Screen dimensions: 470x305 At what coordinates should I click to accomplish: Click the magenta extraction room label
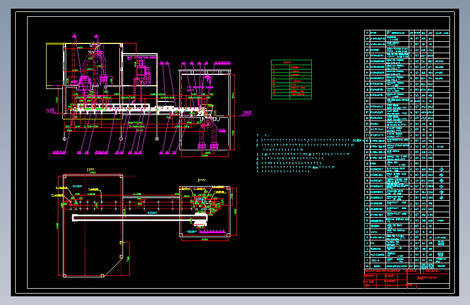point(141,58)
